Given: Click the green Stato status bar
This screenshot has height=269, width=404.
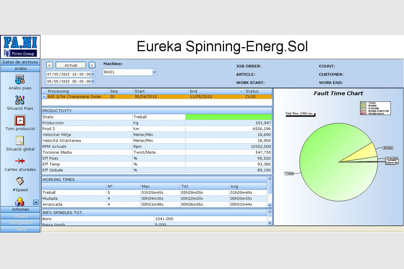Looking at the screenshot, I should pos(228,117).
